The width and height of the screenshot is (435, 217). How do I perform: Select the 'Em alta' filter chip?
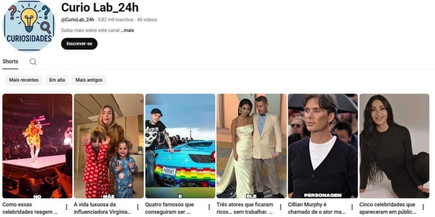pyautogui.click(x=57, y=80)
